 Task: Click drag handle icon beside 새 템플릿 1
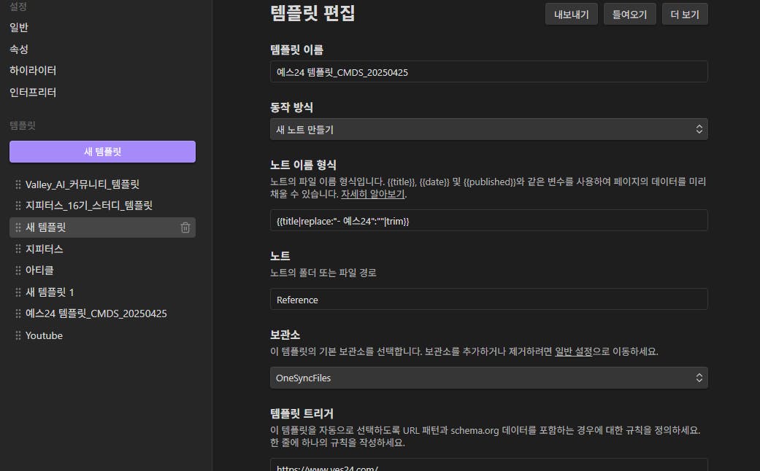coord(18,292)
